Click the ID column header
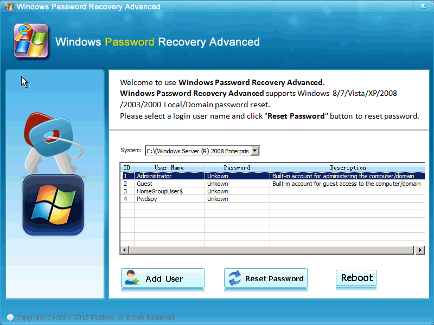This screenshot has height=325, width=434. coord(127,167)
